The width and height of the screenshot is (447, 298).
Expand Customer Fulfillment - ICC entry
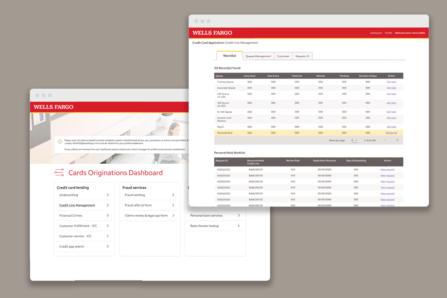108,226
